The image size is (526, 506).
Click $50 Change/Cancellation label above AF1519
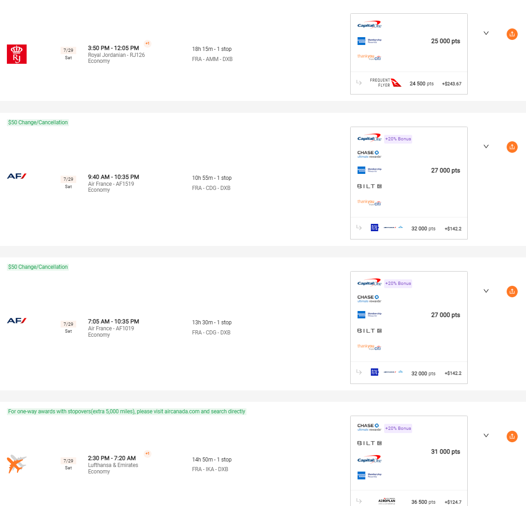[x=38, y=122]
